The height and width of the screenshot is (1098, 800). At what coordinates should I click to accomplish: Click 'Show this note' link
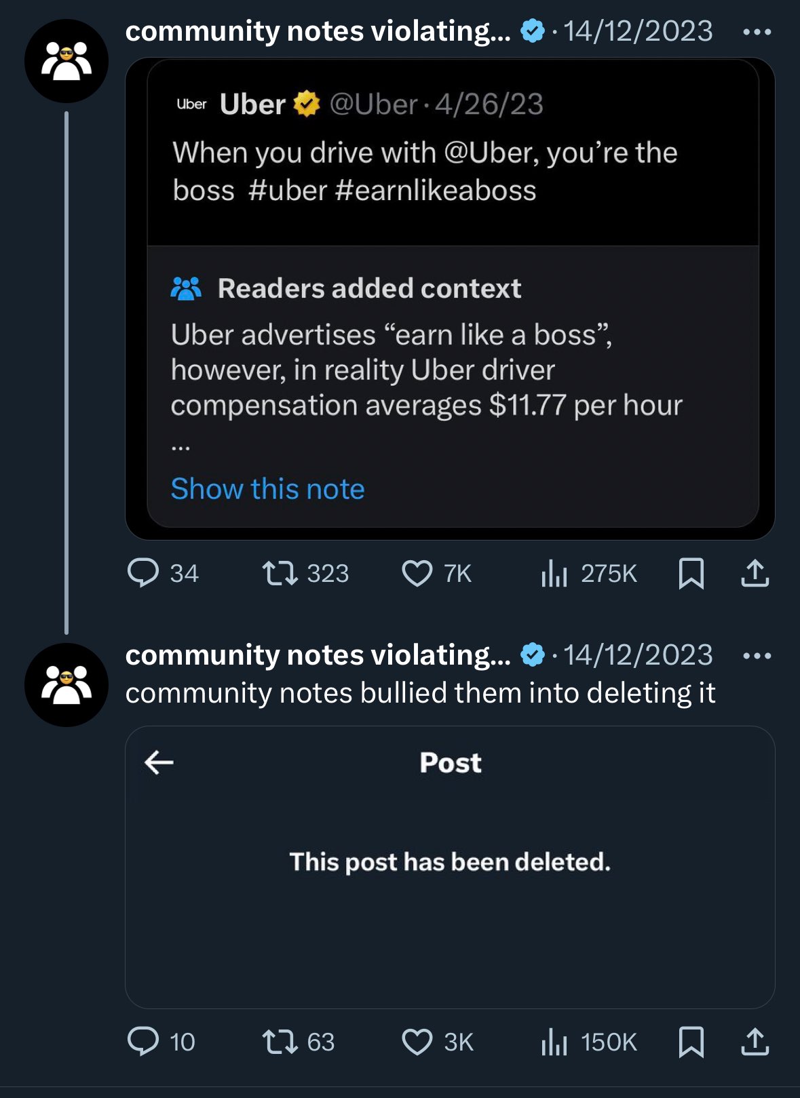click(267, 488)
